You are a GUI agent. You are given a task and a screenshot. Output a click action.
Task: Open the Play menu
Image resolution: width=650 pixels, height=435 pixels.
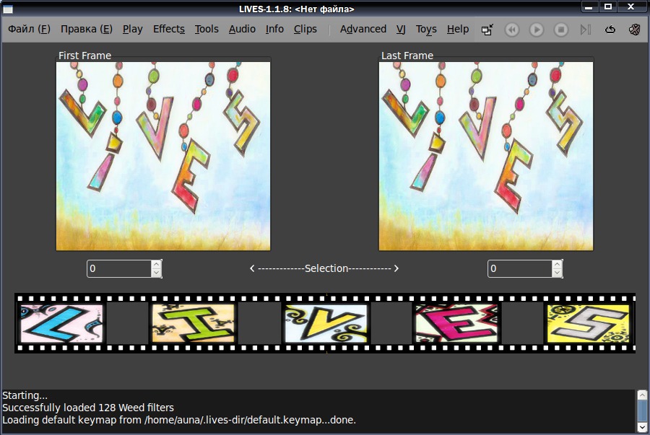[133, 29]
